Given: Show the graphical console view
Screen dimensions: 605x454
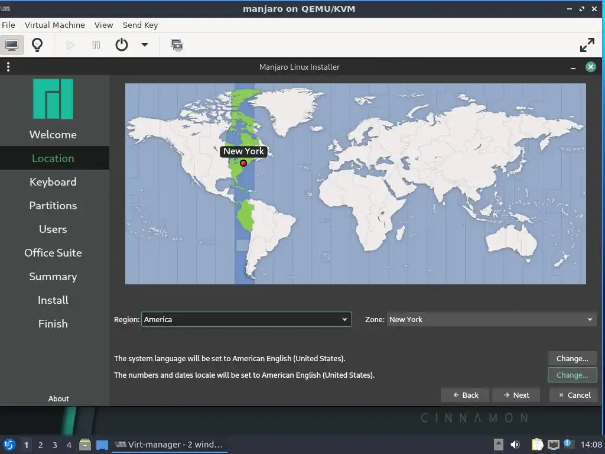Looking at the screenshot, I should click(x=12, y=45).
